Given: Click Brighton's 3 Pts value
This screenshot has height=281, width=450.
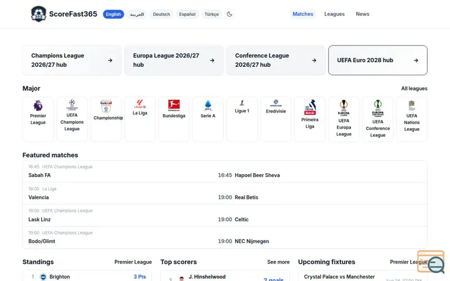Looking at the screenshot, I should [x=139, y=277].
